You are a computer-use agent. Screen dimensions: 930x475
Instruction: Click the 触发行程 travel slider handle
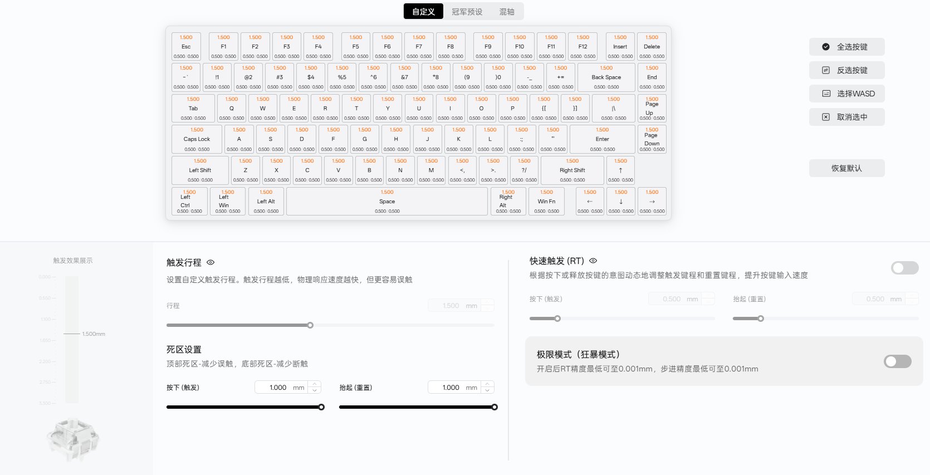[x=310, y=325]
